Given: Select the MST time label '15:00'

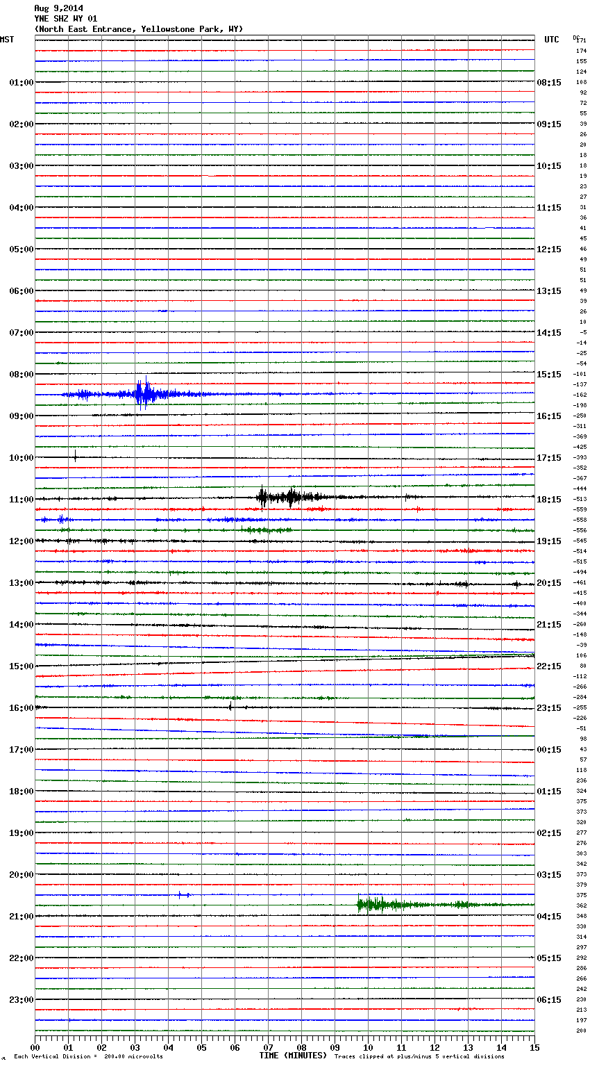Looking at the screenshot, I should coord(21,666).
